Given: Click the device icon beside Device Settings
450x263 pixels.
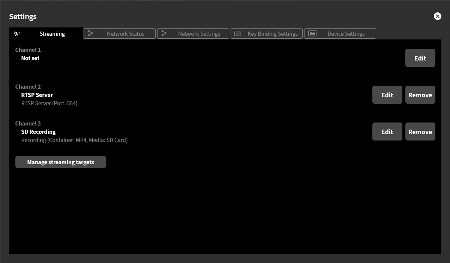Looking at the screenshot, I should pyautogui.click(x=312, y=33).
